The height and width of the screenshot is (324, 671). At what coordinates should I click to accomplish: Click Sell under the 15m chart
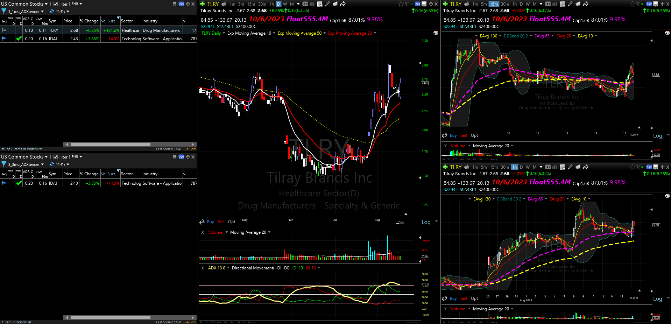coord(464,135)
